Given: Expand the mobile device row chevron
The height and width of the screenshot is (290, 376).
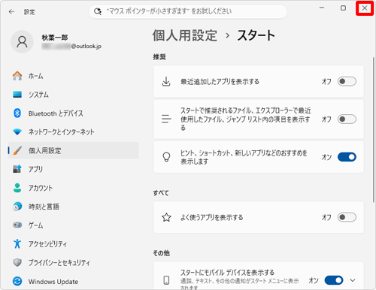Looking at the screenshot, I should click(x=353, y=280).
